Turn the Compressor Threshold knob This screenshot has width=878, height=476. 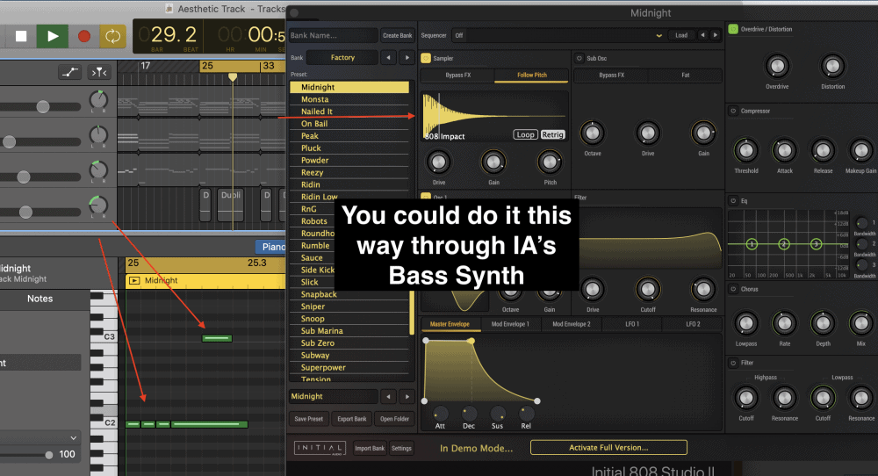coord(745,150)
